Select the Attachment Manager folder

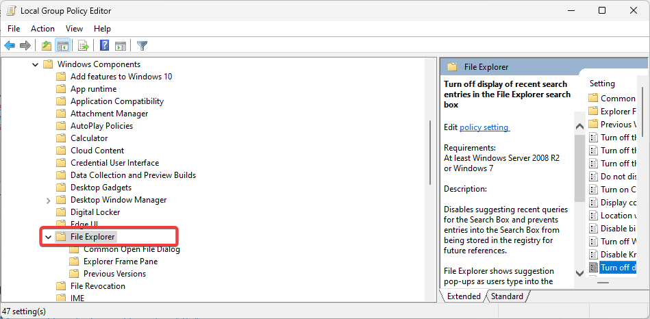[x=109, y=114]
